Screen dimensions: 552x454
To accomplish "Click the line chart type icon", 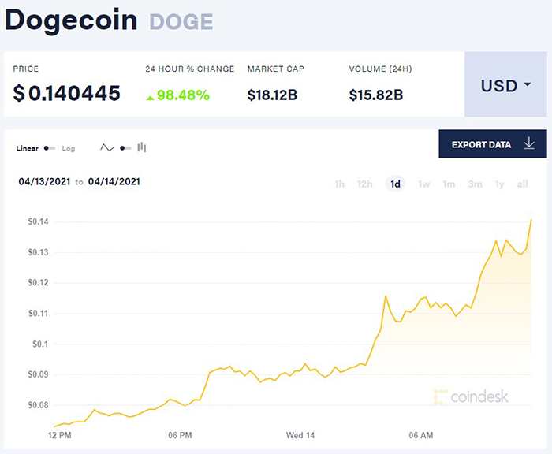I will pos(107,148).
